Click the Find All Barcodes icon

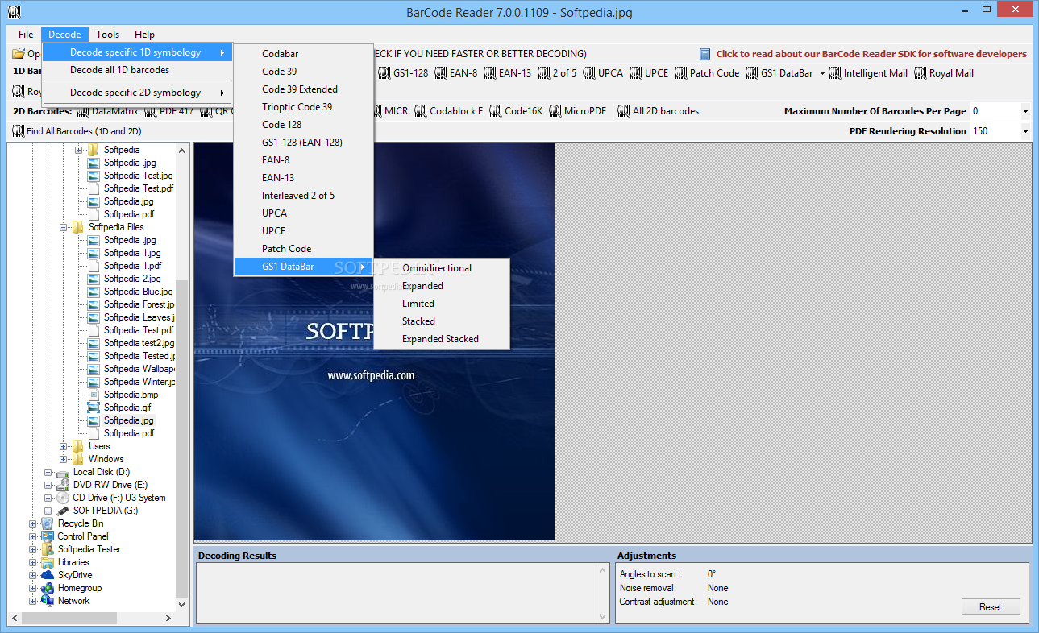coord(18,130)
